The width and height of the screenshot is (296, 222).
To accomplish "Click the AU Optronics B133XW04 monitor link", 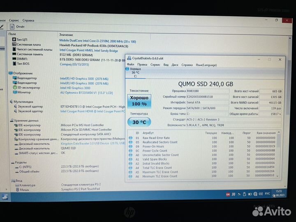I will 86,92.
